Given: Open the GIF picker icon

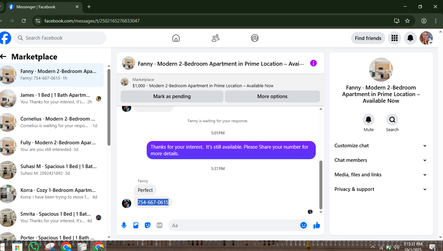Looking at the screenshot, I should click(x=160, y=225).
